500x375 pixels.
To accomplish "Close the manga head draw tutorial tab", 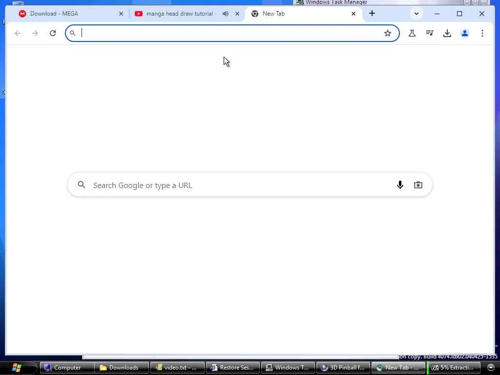I will tap(237, 14).
